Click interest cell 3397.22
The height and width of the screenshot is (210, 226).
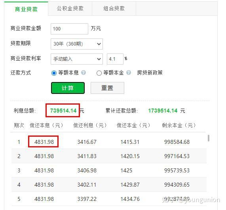pos(87,199)
